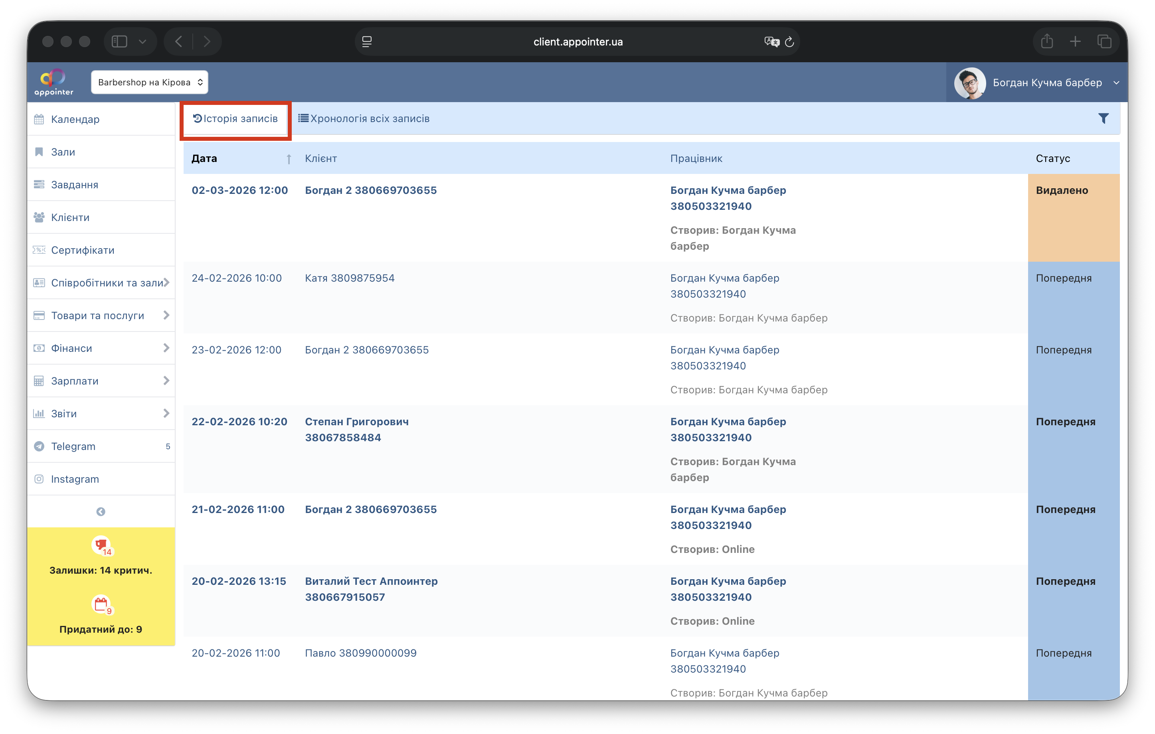The width and height of the screenshot is (1155, 734).
Task: Open client link Степан Григорович
Action: [356, 422]
